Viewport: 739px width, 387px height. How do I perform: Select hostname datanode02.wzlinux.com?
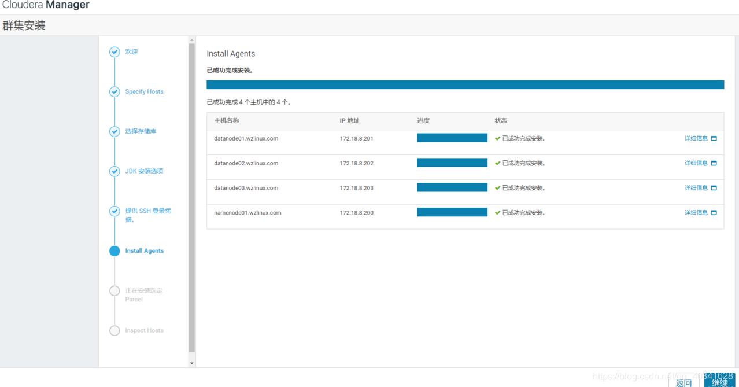coord(246,164)
